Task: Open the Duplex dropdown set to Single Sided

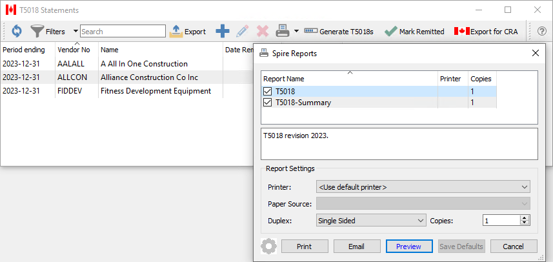Action: click(x=372, y=221)
